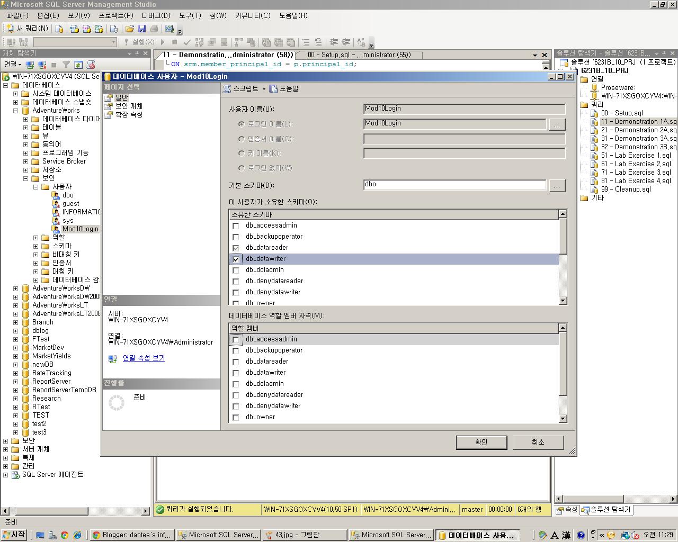Confirm changes with the 확인 button

pos(481,442)
